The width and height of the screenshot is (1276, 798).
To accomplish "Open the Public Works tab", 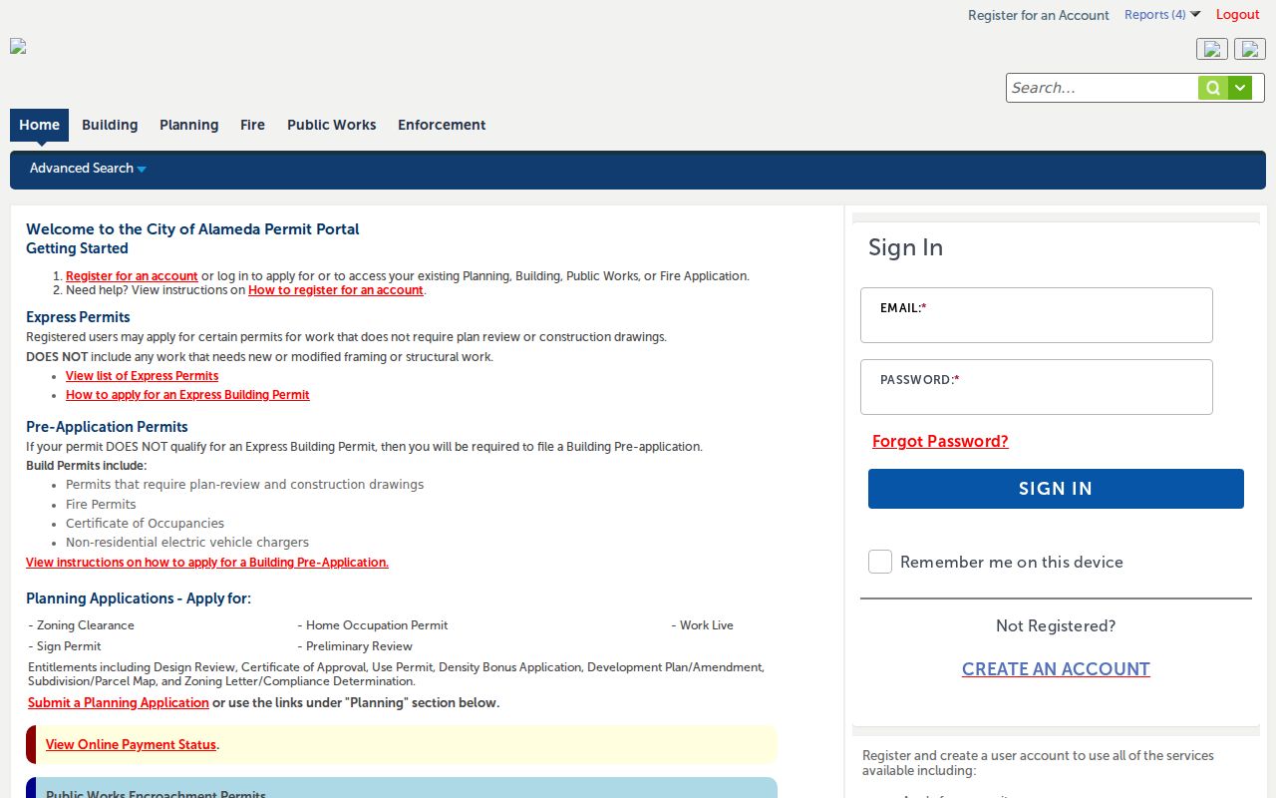I will click(x=331, y=125).
